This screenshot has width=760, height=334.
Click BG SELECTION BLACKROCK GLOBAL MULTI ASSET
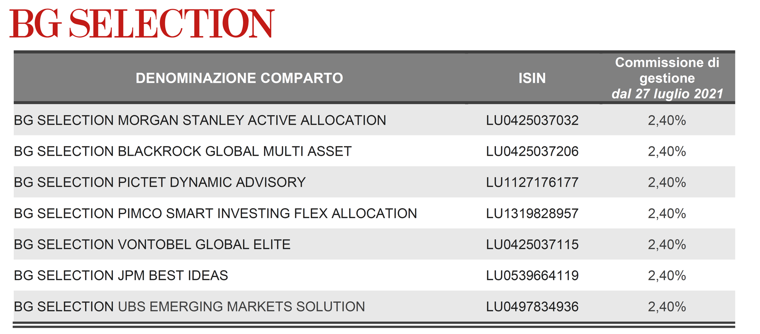[x=183, y=152]
